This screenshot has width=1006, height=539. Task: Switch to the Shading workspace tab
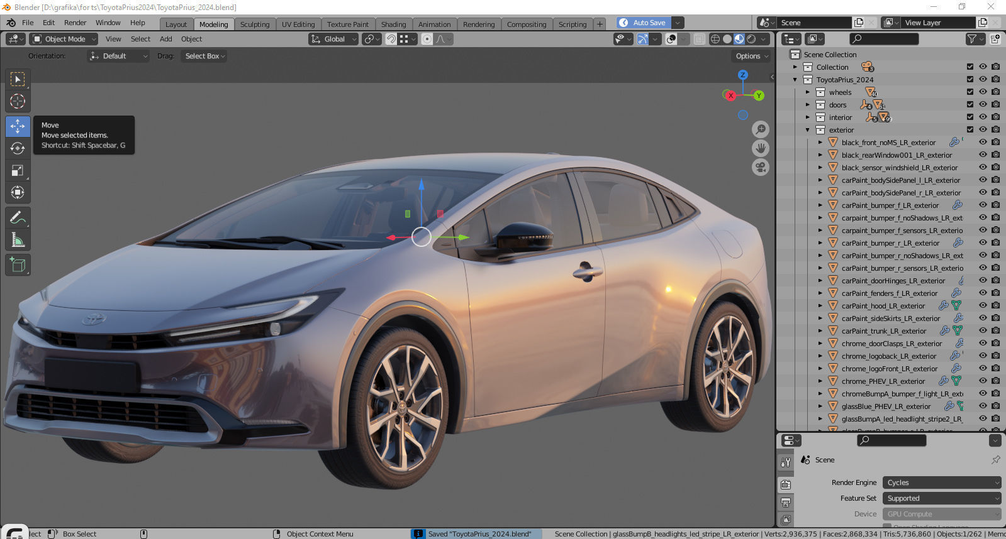coord(393,24)
